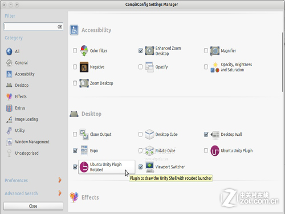Click the gear icon beside General
This screenshot has width=285, height=214.
[9, 63]
